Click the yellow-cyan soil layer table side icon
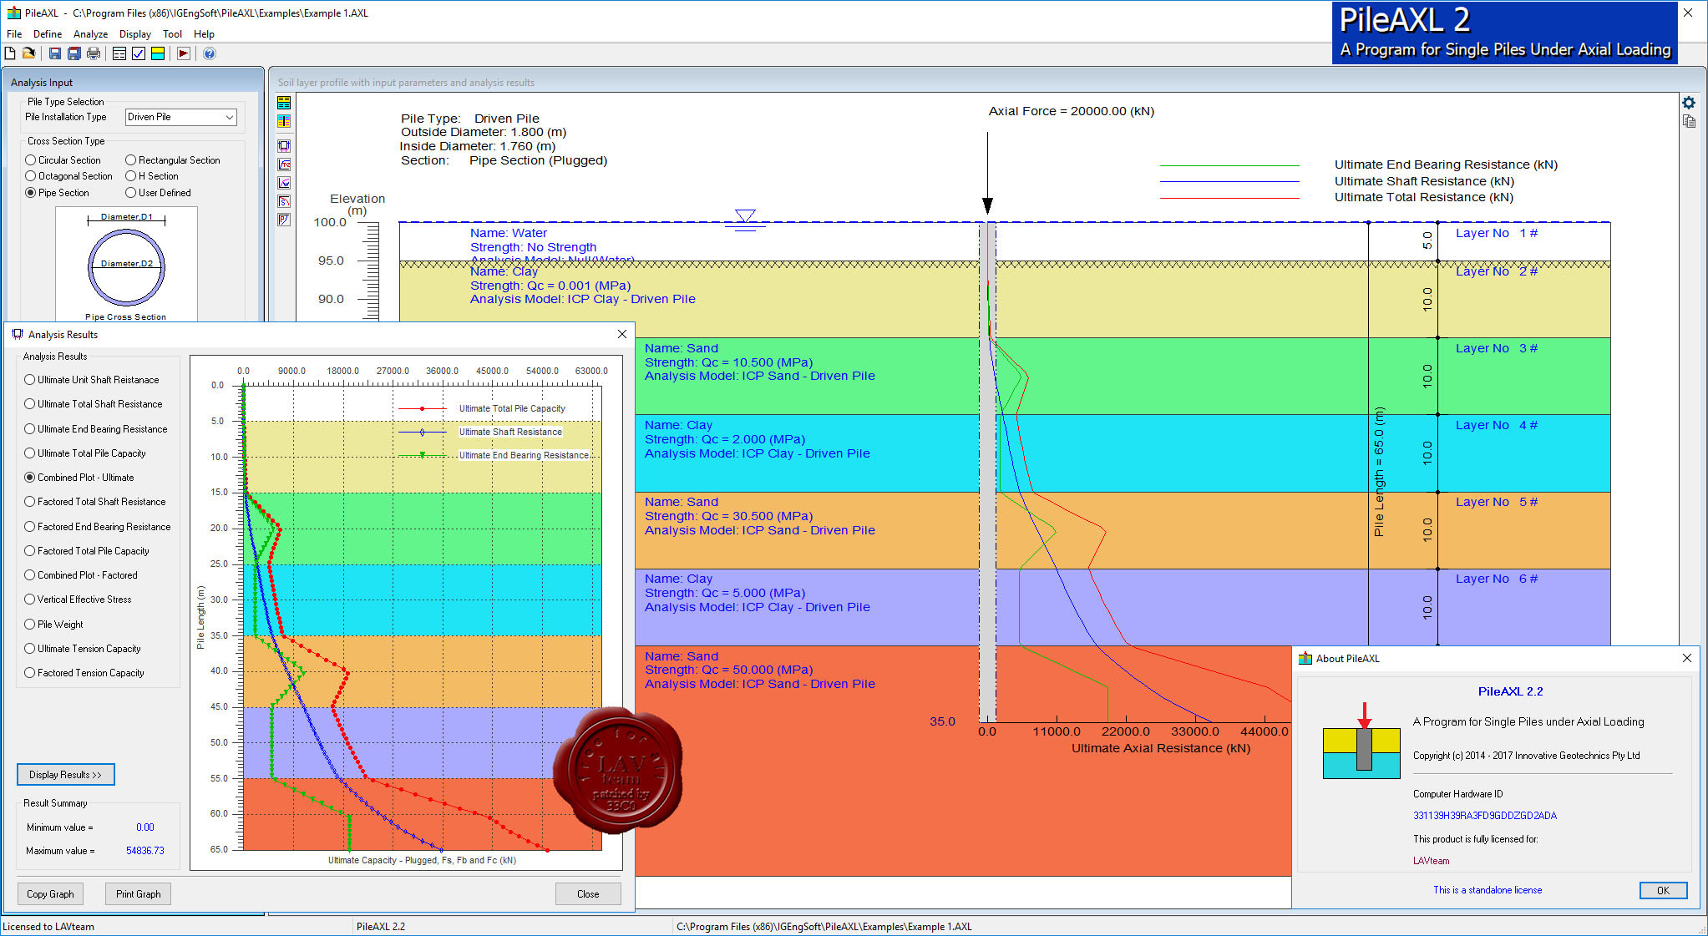Image resolution: width=1708 pixels, height=936 pixels. click(284, 103)
